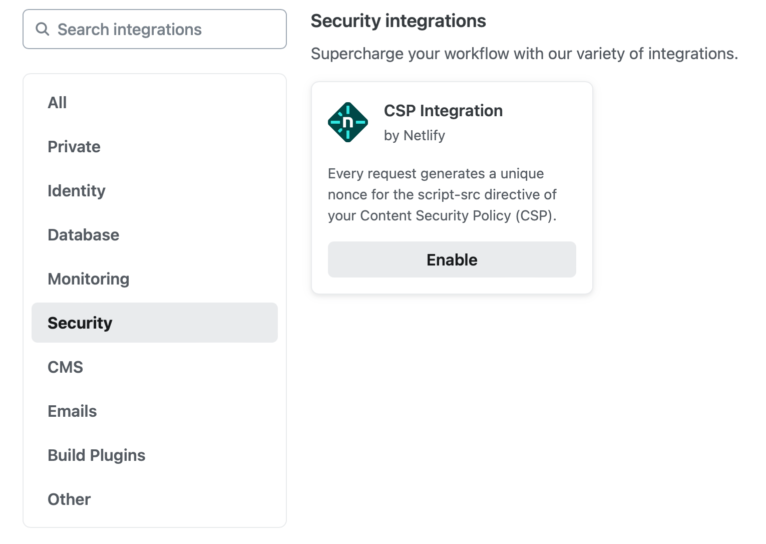This screenshot has height=544, width=766.
Task: Select the highlighted Security category
Action: [80, 323]
